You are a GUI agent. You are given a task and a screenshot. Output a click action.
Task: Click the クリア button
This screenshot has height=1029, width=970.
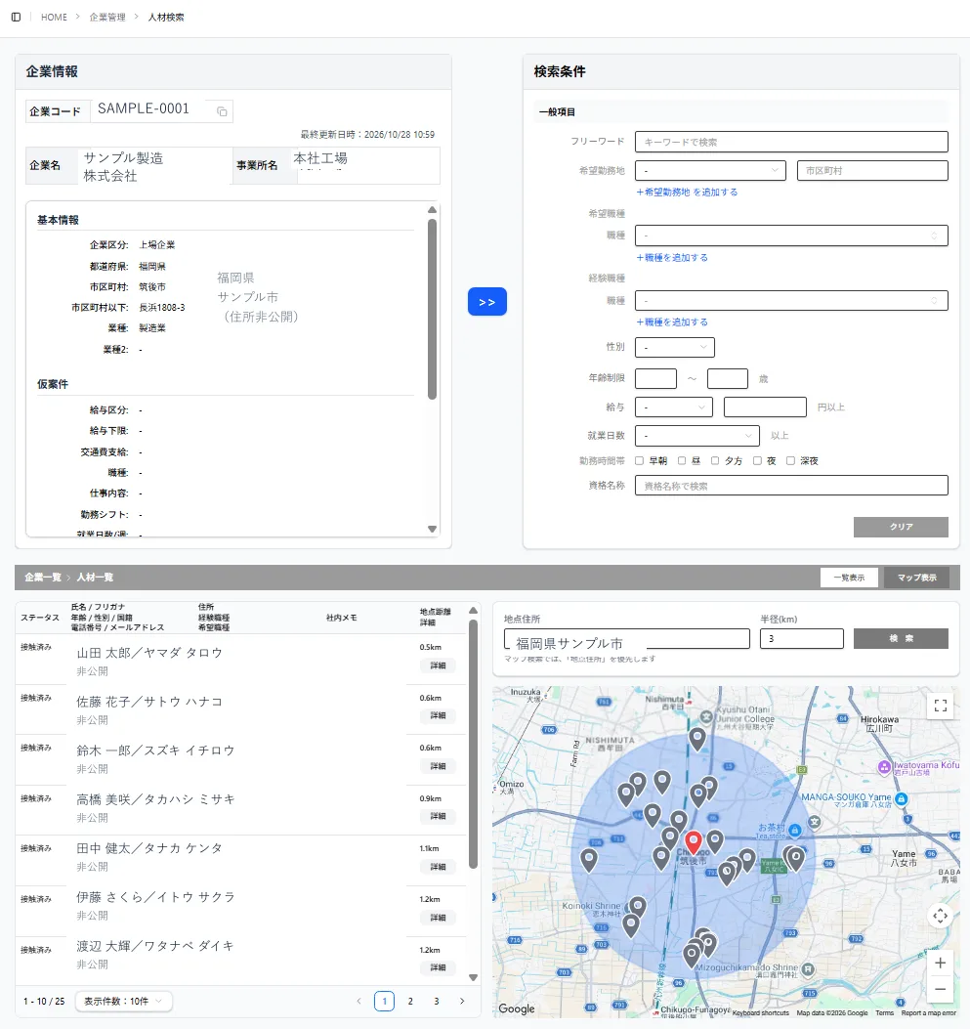click(901, 527)
